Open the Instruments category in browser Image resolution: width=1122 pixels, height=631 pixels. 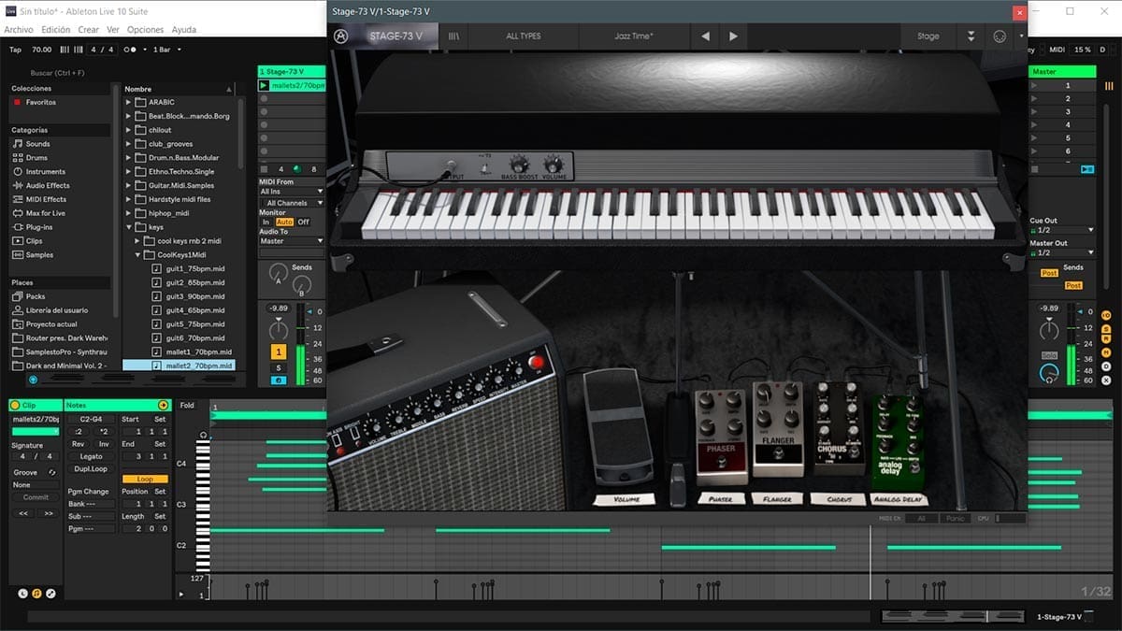point(38,172)
